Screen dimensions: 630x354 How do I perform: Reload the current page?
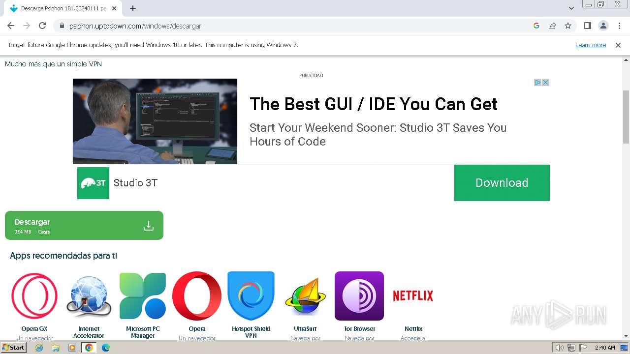pyautogui.click(x=42, y=26)
